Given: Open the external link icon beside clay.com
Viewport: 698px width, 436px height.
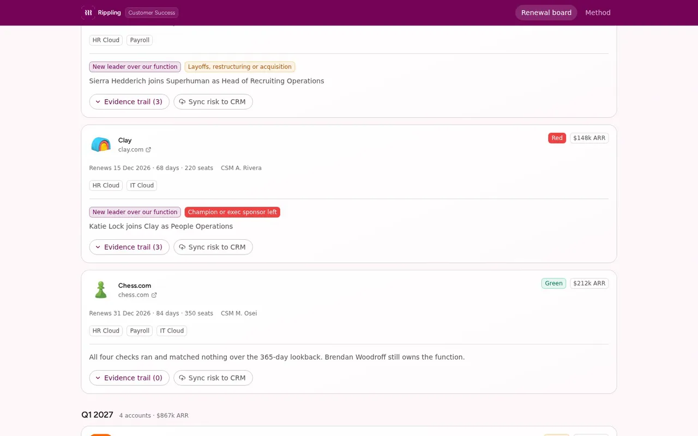Looking at the screenshot, I should pos(148,150).
